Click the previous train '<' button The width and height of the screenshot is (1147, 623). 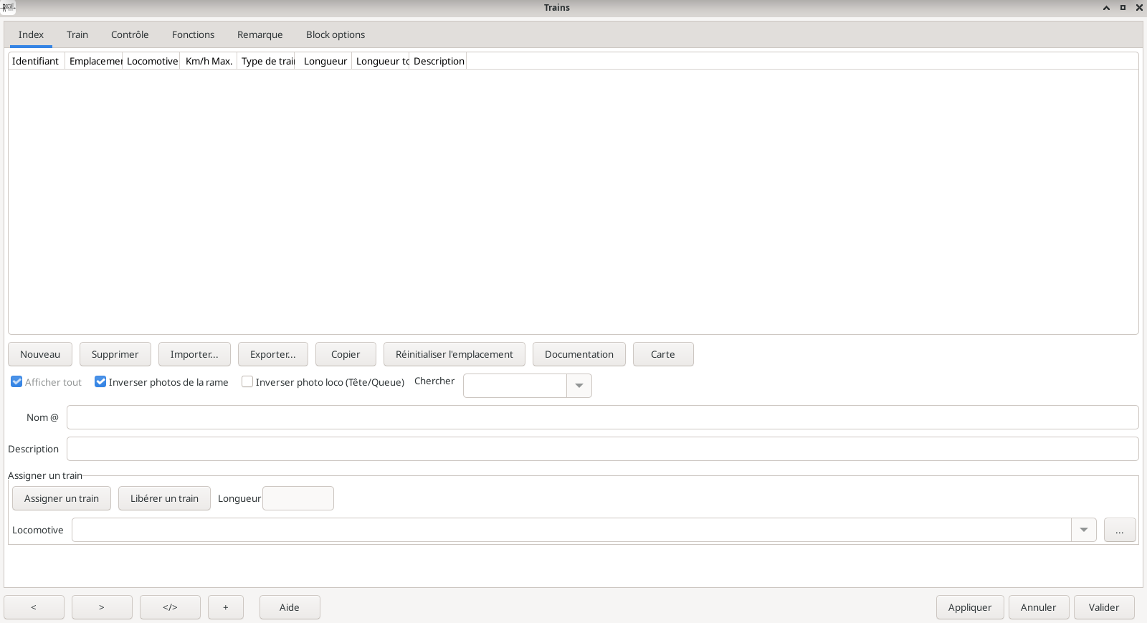coord(34,607)
